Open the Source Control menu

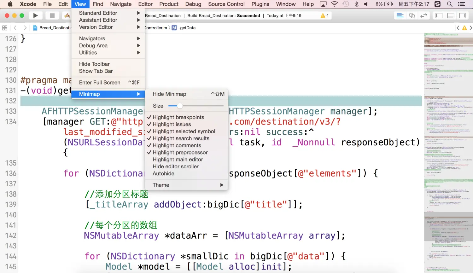pyautogui.click(x=226, y=4)
